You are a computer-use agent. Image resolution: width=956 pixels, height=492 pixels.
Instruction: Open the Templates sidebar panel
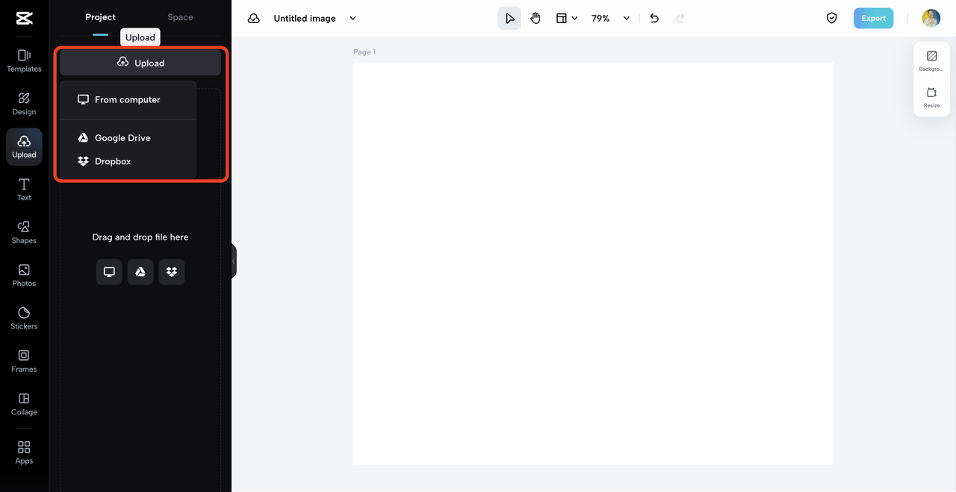pos(24,61)
